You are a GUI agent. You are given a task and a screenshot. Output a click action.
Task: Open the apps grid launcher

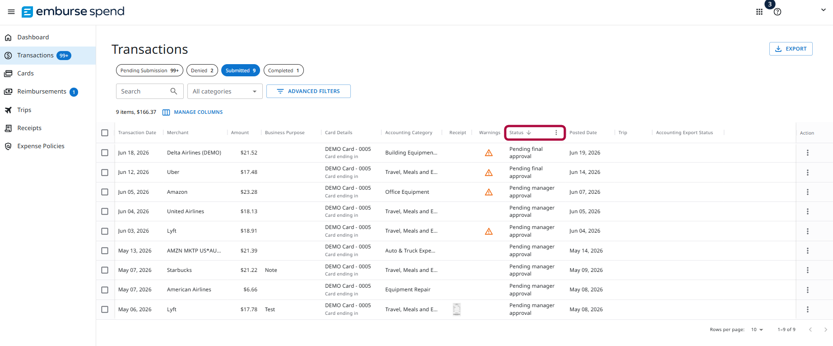(759, 12)
